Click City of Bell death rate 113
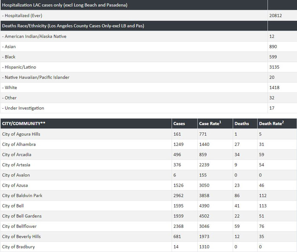Image resolution: width=297 pixels, height=252 pixels. 263,206
